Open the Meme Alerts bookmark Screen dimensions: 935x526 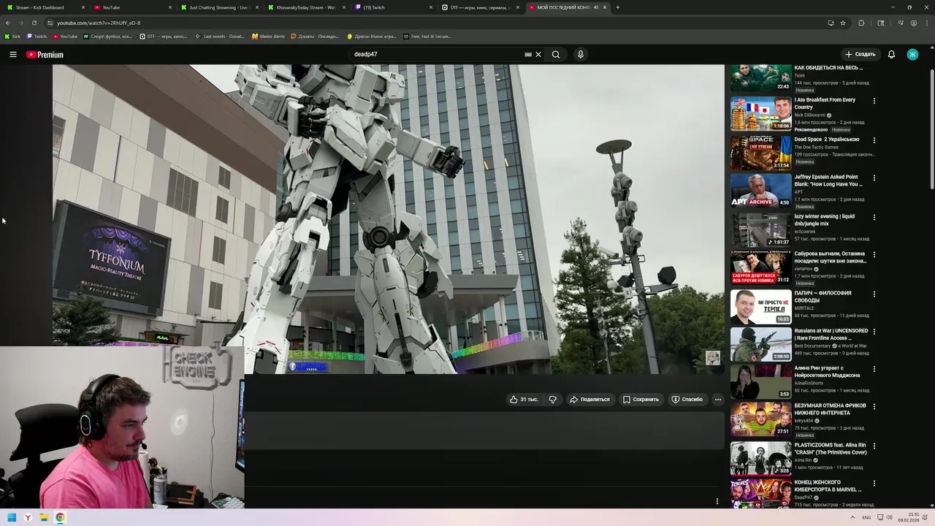tap(268, 36)
